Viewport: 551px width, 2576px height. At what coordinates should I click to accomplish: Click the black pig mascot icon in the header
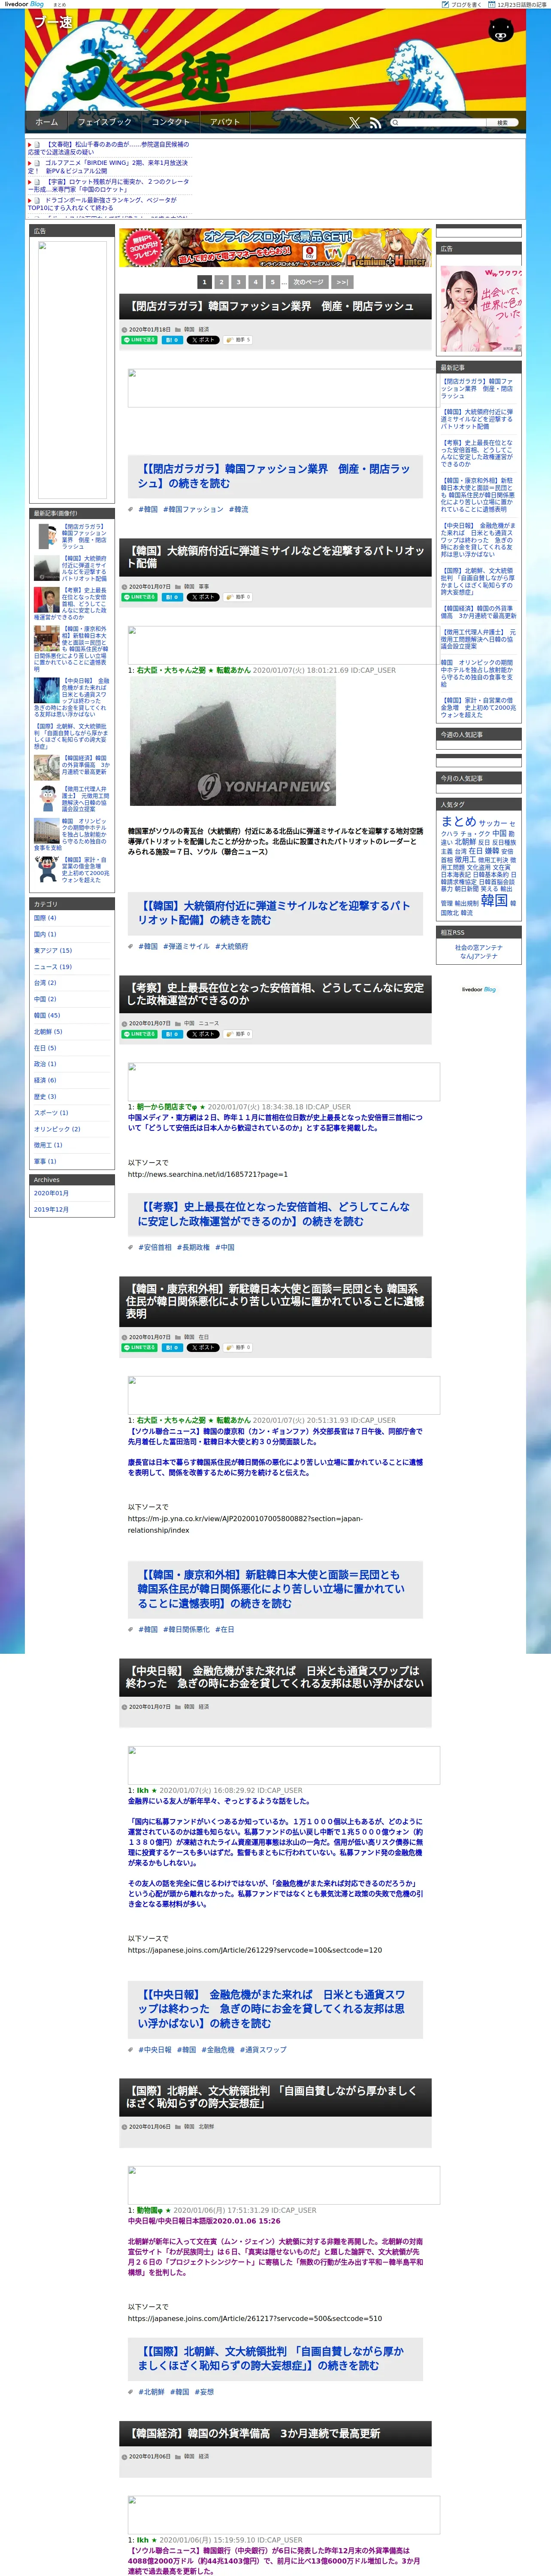point(500,30)
